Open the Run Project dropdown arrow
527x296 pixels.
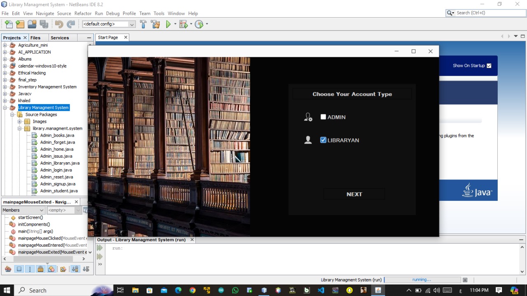[175, 24]
